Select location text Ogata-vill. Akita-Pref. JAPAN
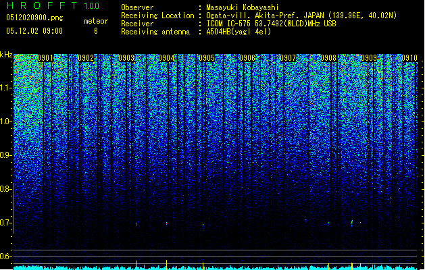 (x=265, y=16)
